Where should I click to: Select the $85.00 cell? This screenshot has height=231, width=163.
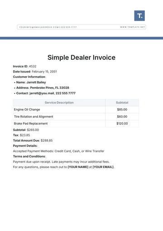click(122, 110)
